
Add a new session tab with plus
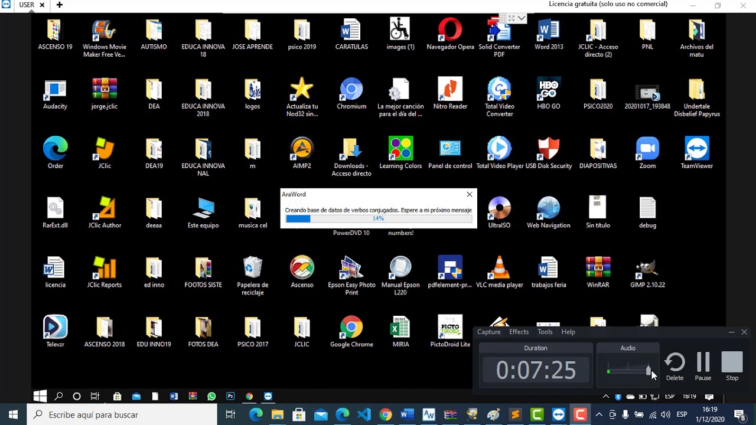60,5
